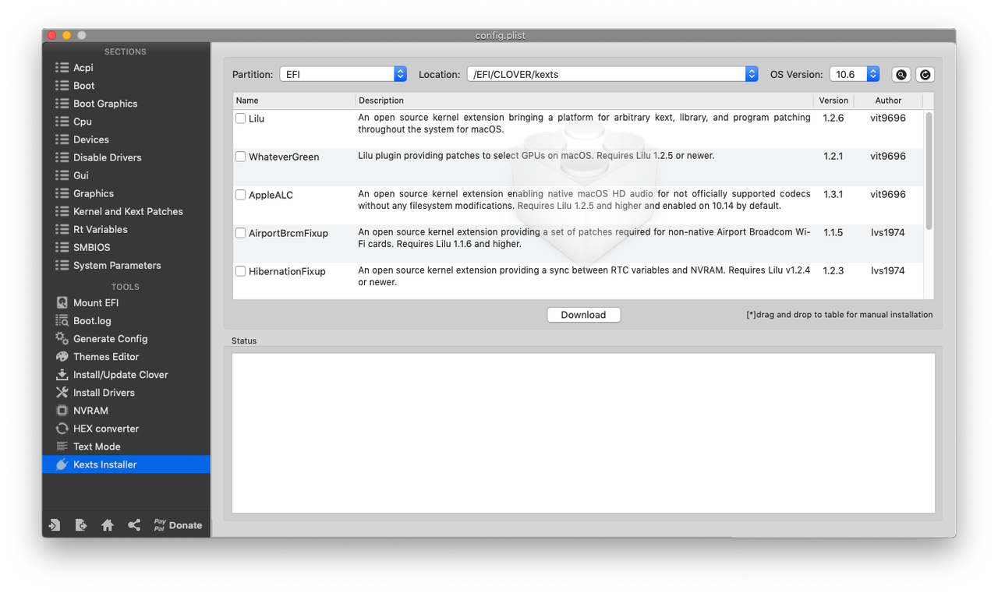Sort the kext table by Description column
This screenshot has width=998, height=593.
584,101
